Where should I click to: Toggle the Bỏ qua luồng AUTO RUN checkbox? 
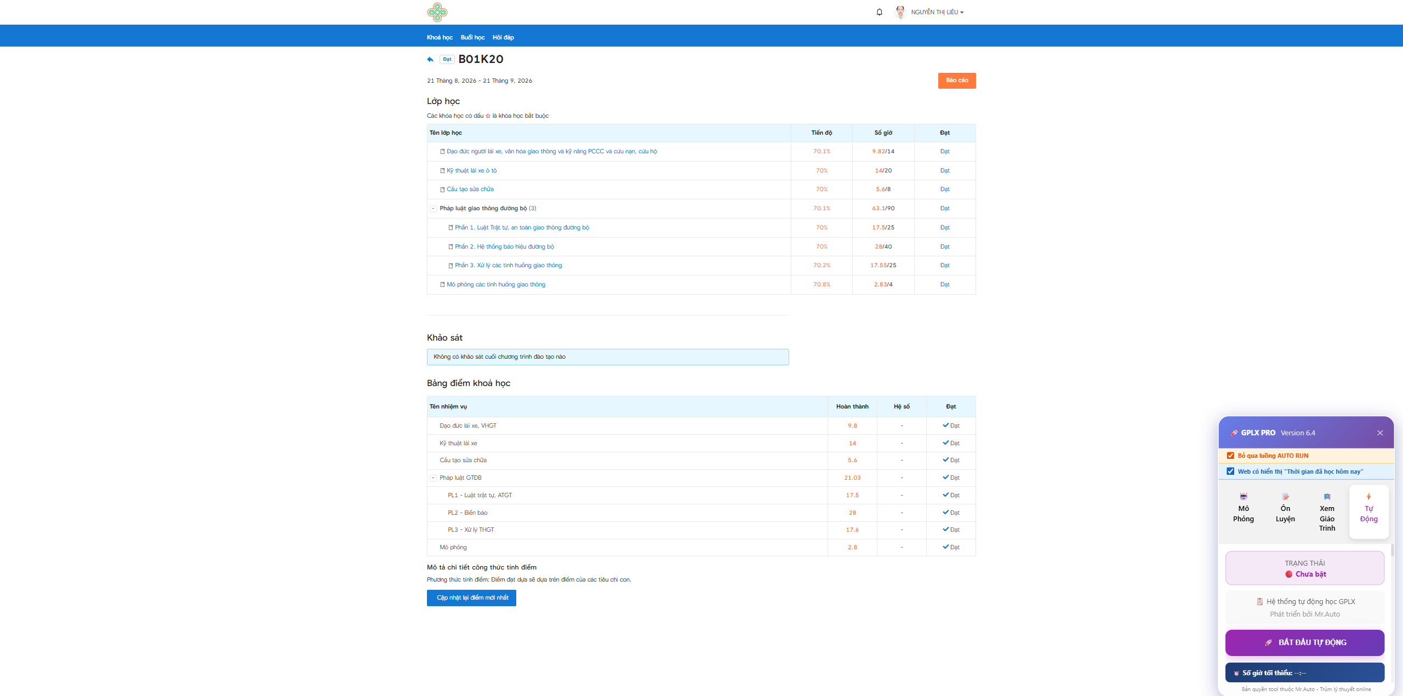(x=1230, y=456)
